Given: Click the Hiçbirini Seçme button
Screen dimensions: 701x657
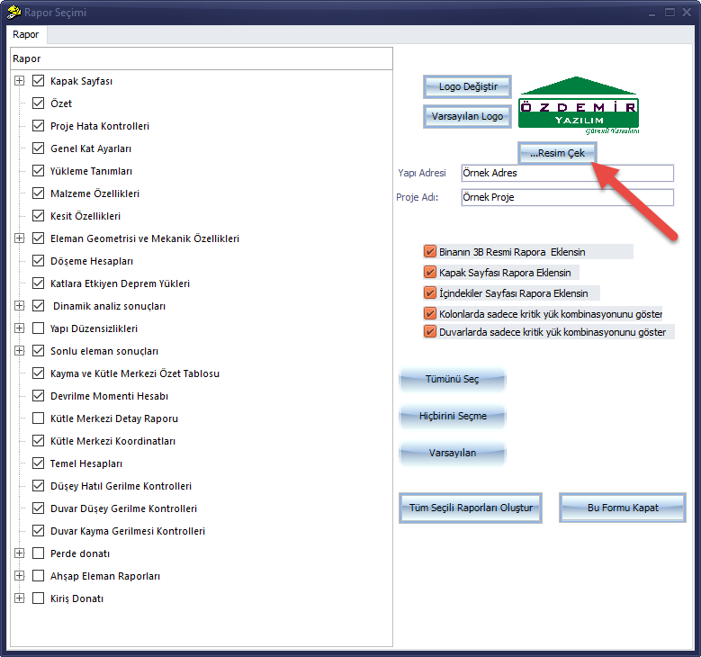Looking at the screenshot, I should 452,417.
